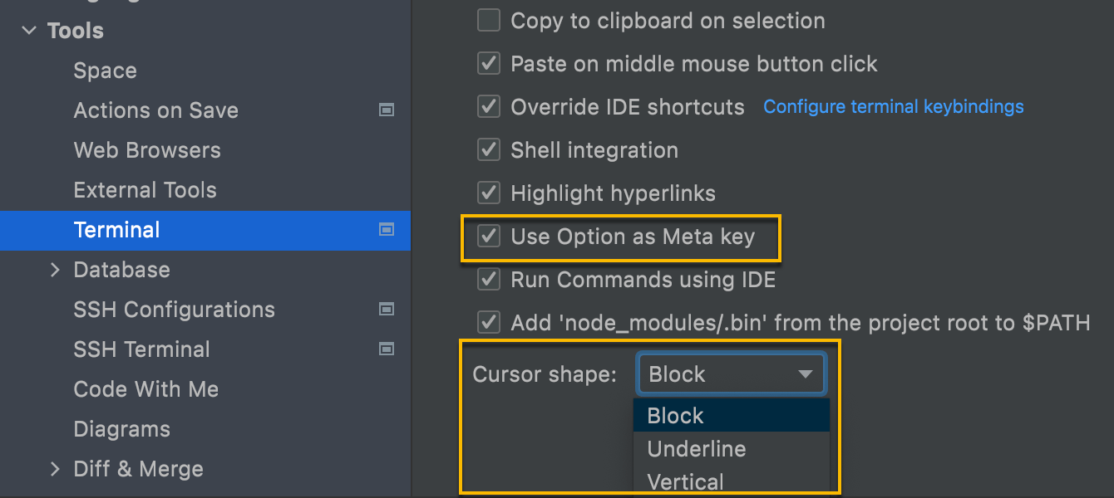Viewport: 1114px width, 498px height.
Task: Select Block in cursor shape list
Action: point(676,416)
